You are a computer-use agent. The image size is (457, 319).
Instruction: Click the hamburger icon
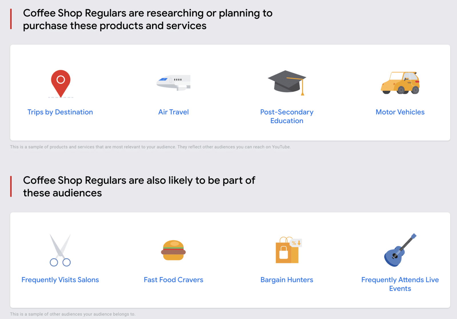(173, 250)
